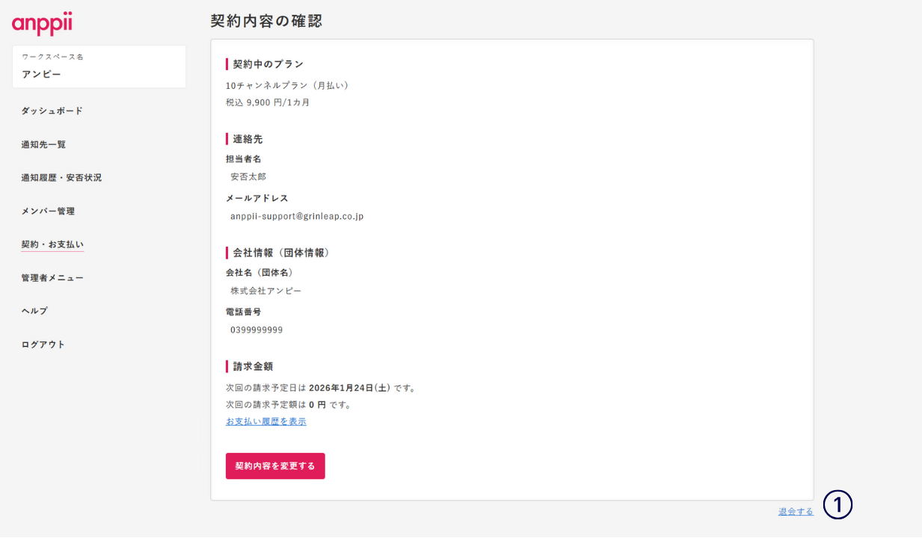
Task: Click the anppii-support email address text
Action: 297,217
